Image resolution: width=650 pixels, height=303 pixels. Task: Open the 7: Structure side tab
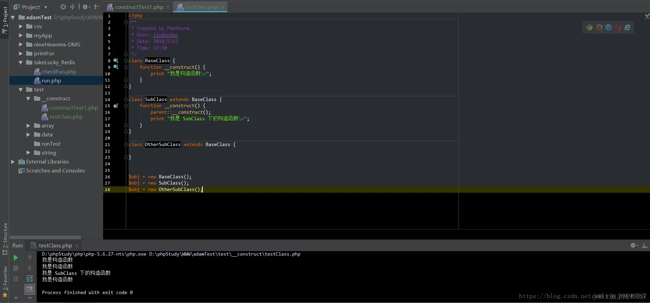(5, 239)
